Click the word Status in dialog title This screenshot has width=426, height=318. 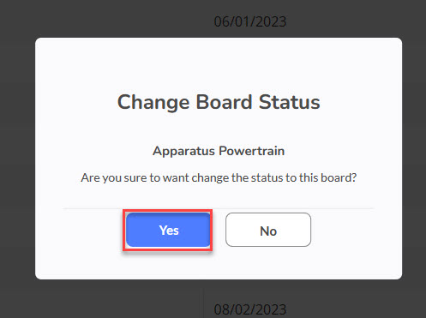[289, 102]
